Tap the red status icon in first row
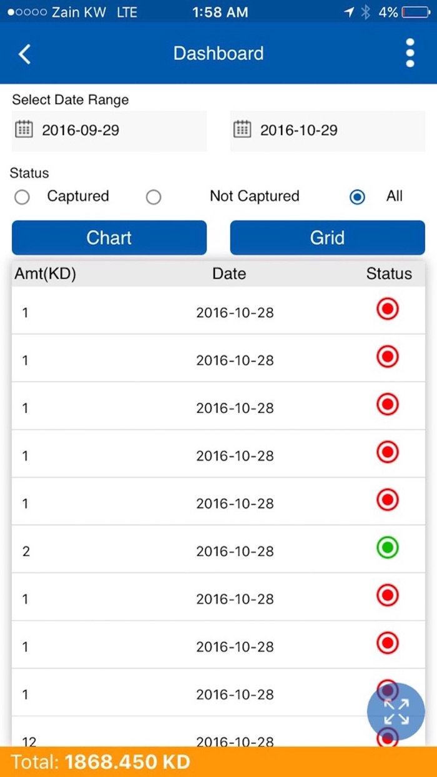This screenshot has width=437, height=777. click(387, 309)
